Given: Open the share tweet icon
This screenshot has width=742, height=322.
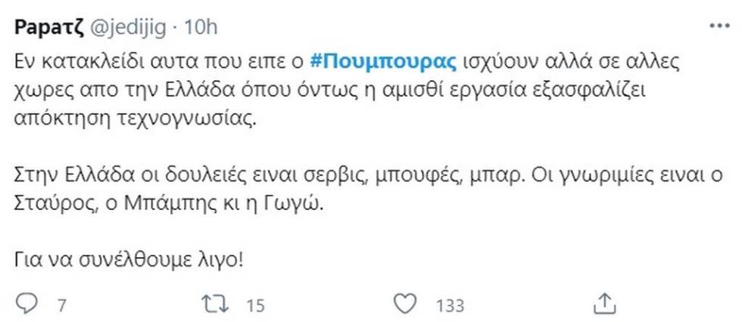Looking at the screenshot, I should click(603, 302).
